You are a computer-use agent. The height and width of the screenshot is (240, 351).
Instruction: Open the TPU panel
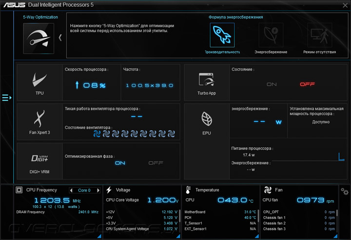39,83
